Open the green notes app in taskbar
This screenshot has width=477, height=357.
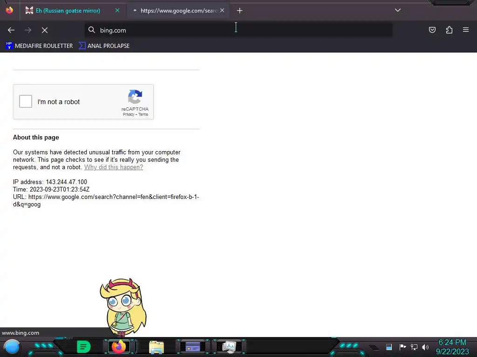coord(84,347)
